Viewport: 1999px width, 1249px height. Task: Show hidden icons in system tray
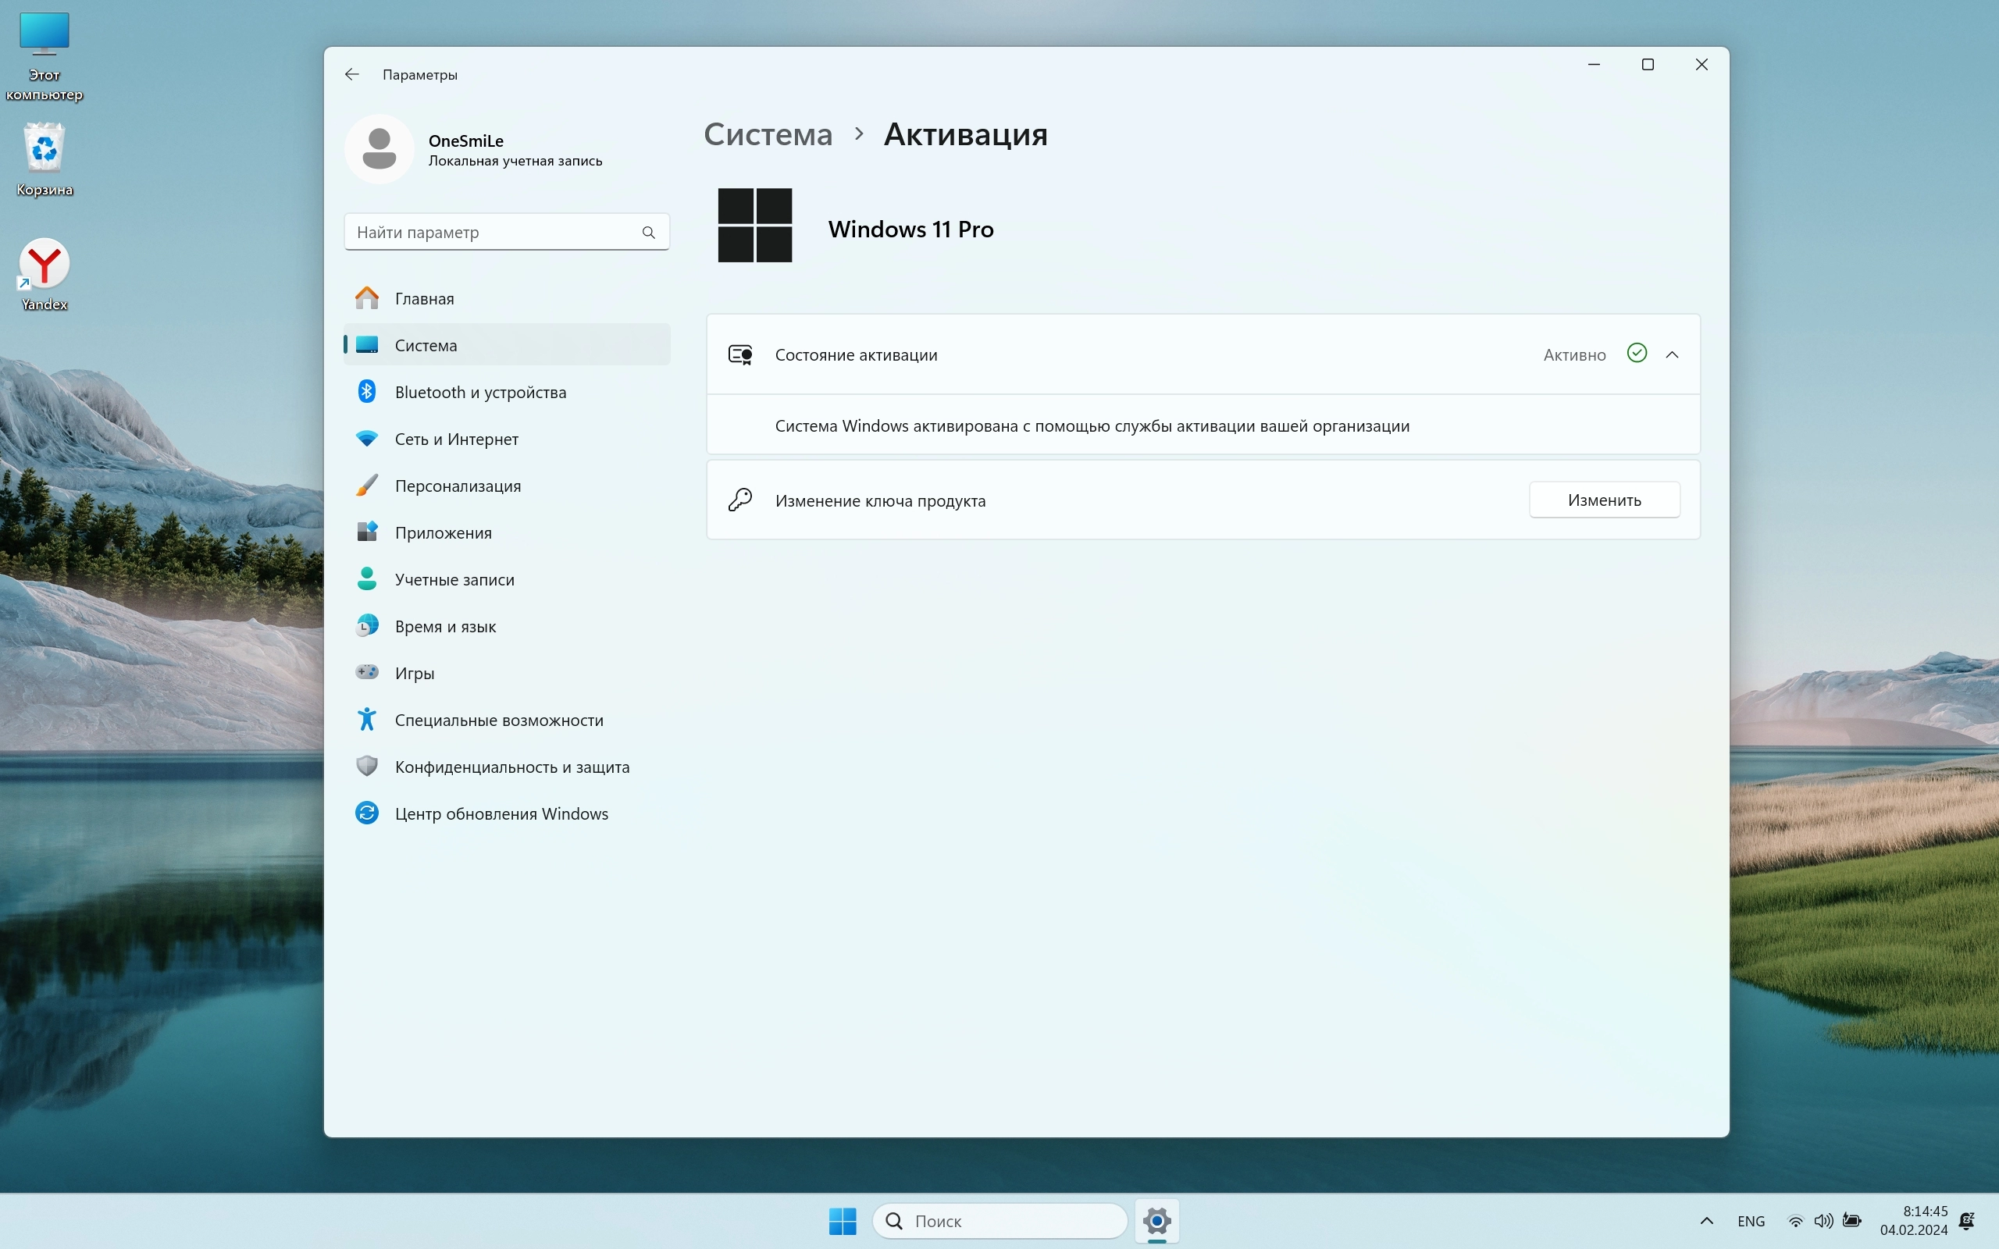coord(1707,1221)
